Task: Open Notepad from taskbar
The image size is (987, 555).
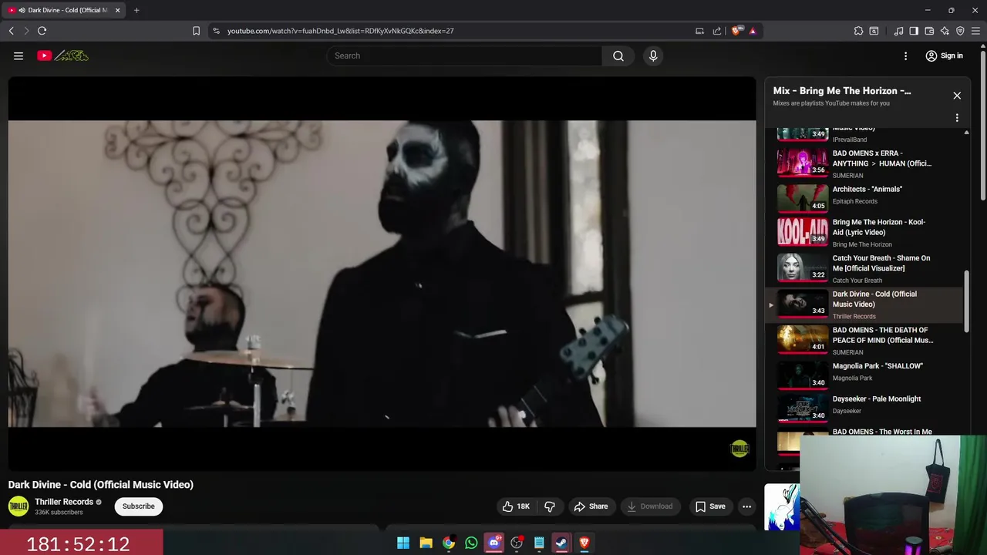Action: pos(539,543)
